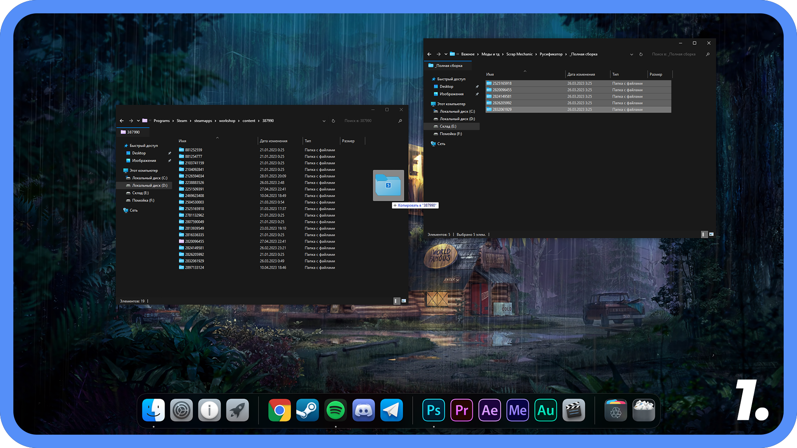Image resolution: width=797 pixels, height=448 pixels.
Task: Sort by Дата изменения column in 387990 window
Action: point(274,141)
